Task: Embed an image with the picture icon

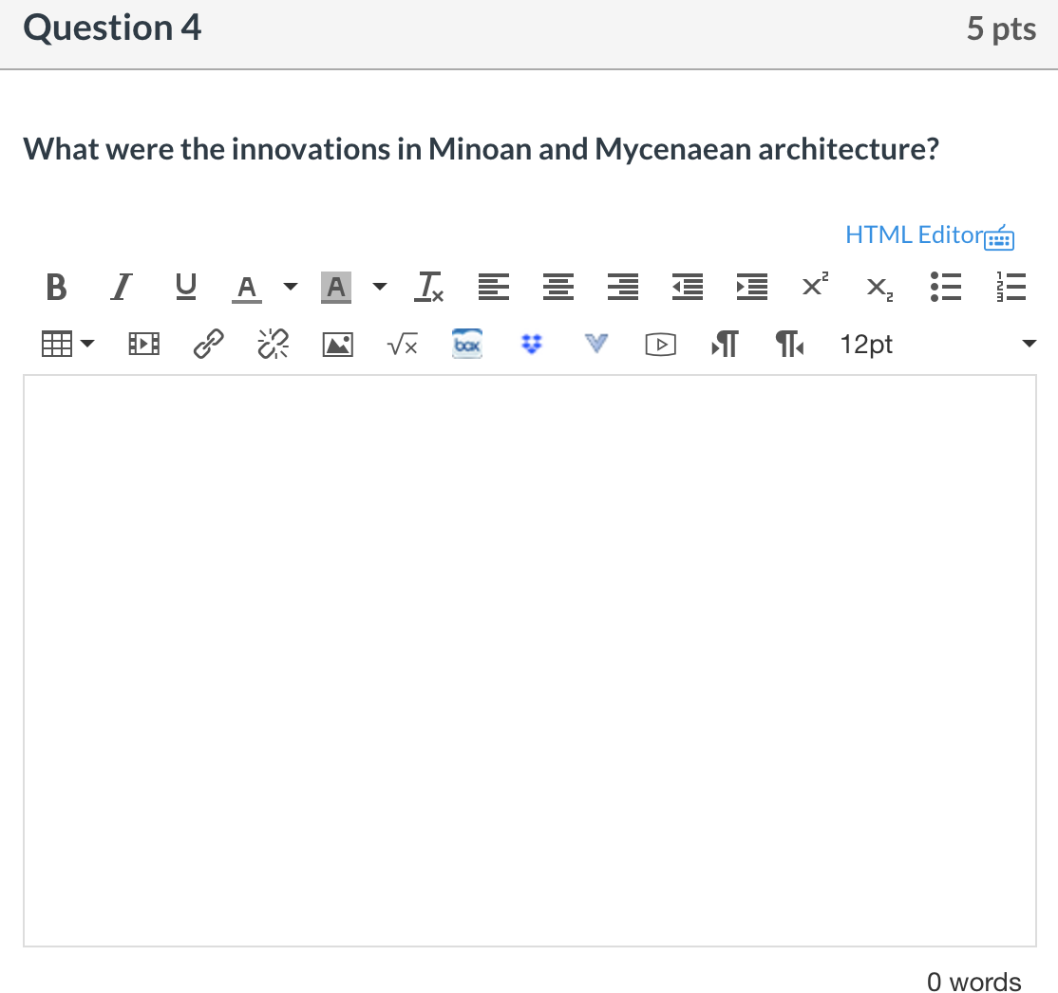Action: pos(338,345)
